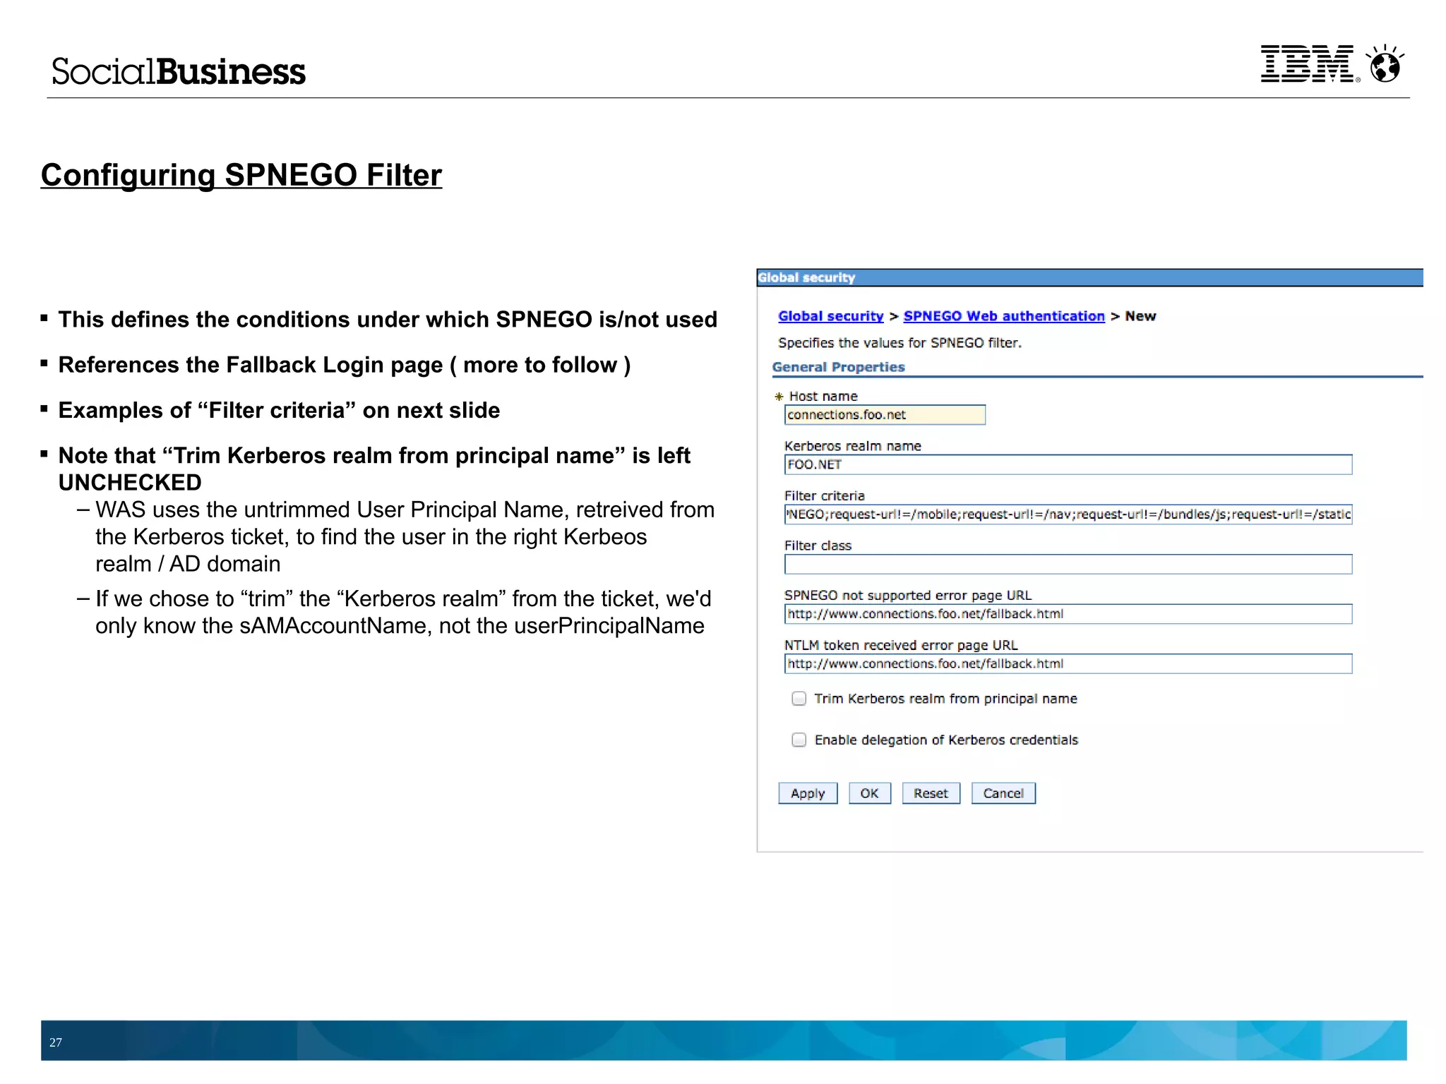Click the IBM logo
Screen dimensions: 1446x1084
pyautogui.click(x=1310, y=64)
